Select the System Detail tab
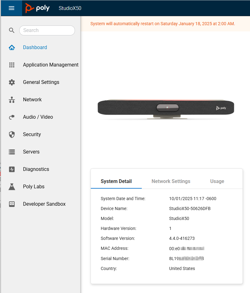The width and height of the screenshot is (250, 293). [x=116, y=181]
